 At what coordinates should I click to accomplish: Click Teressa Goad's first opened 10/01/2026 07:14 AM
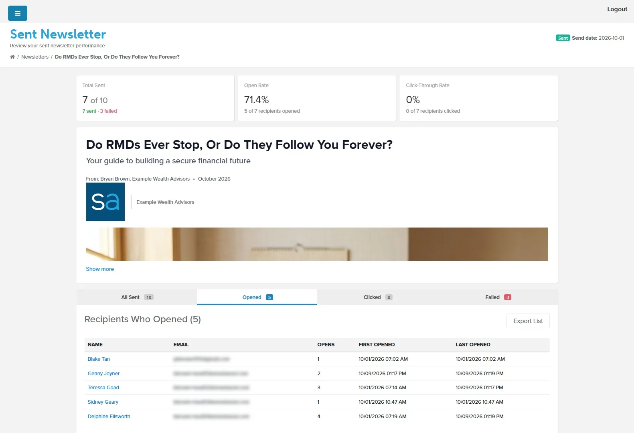click(x=382, y=388)
